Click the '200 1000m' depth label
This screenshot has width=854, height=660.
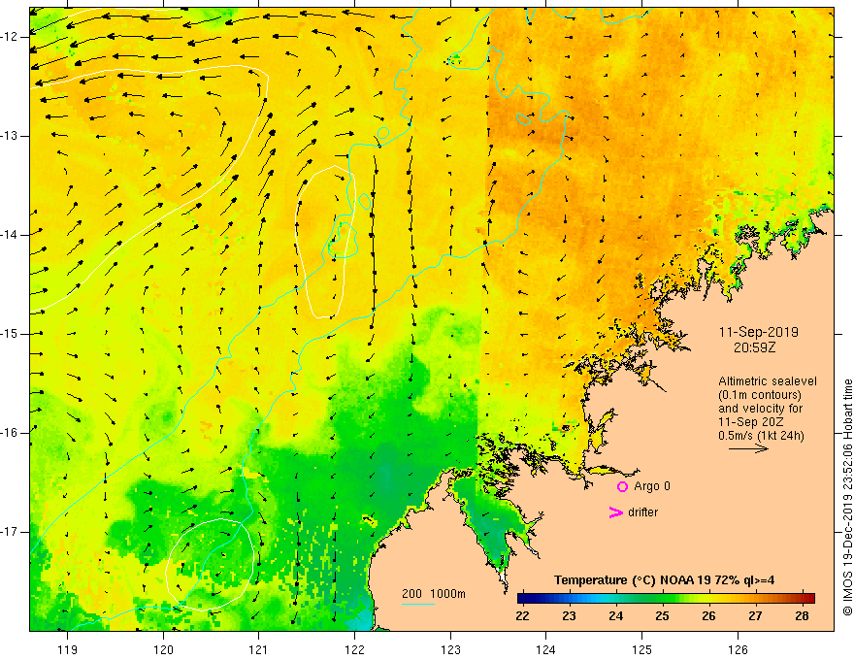pos(434,594)
